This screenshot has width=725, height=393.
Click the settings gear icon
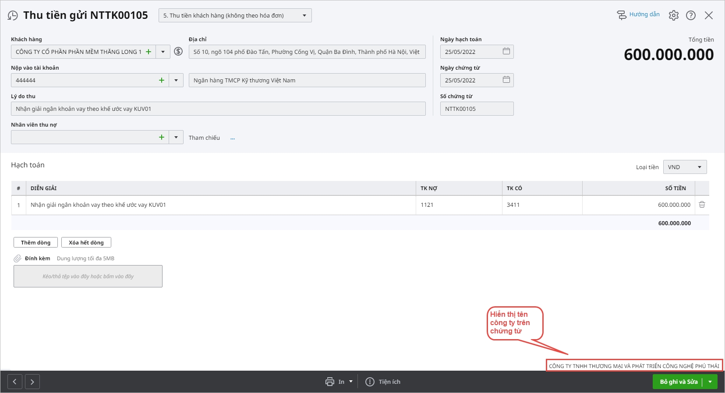pos(673,15)
